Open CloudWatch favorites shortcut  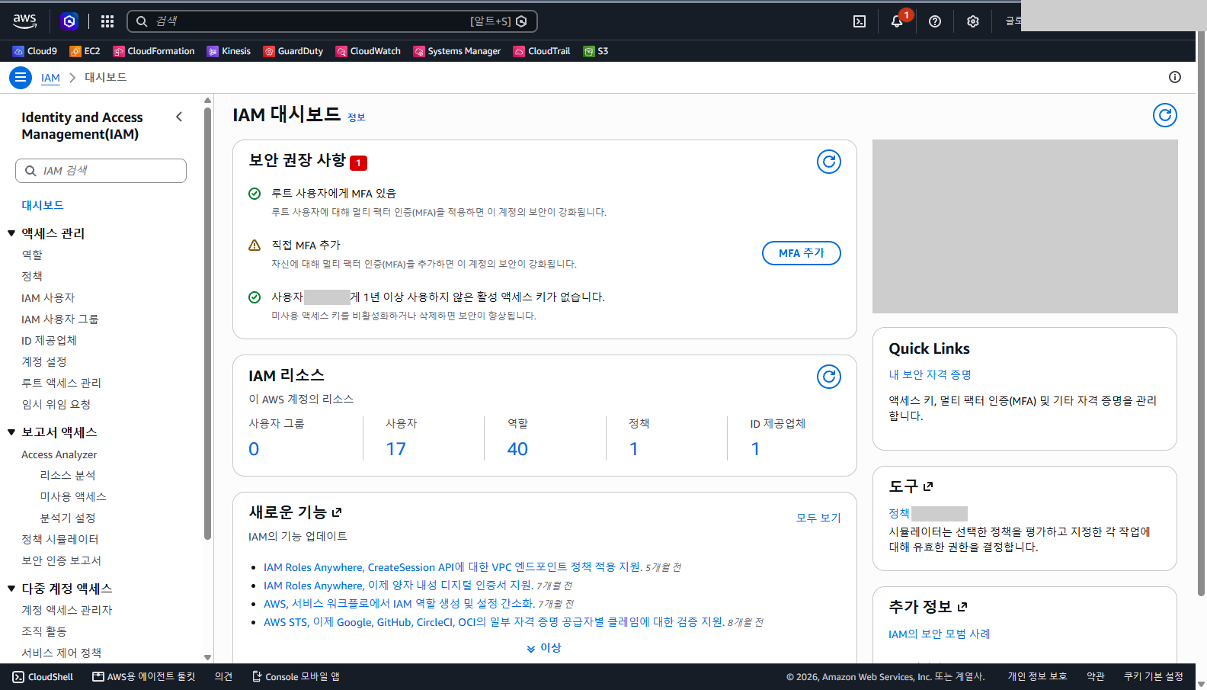point(368,51)
